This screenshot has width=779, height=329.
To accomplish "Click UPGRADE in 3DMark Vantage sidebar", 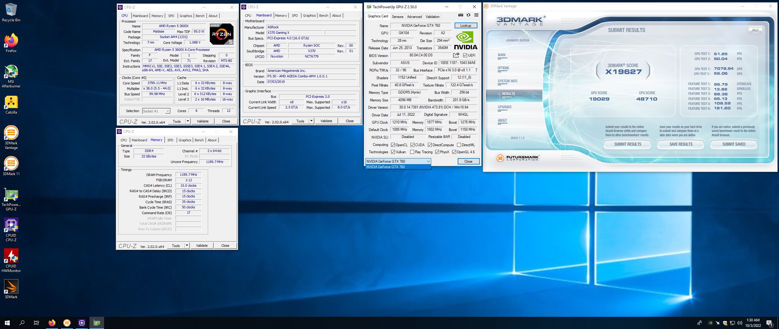I will [x=505, y=107].
